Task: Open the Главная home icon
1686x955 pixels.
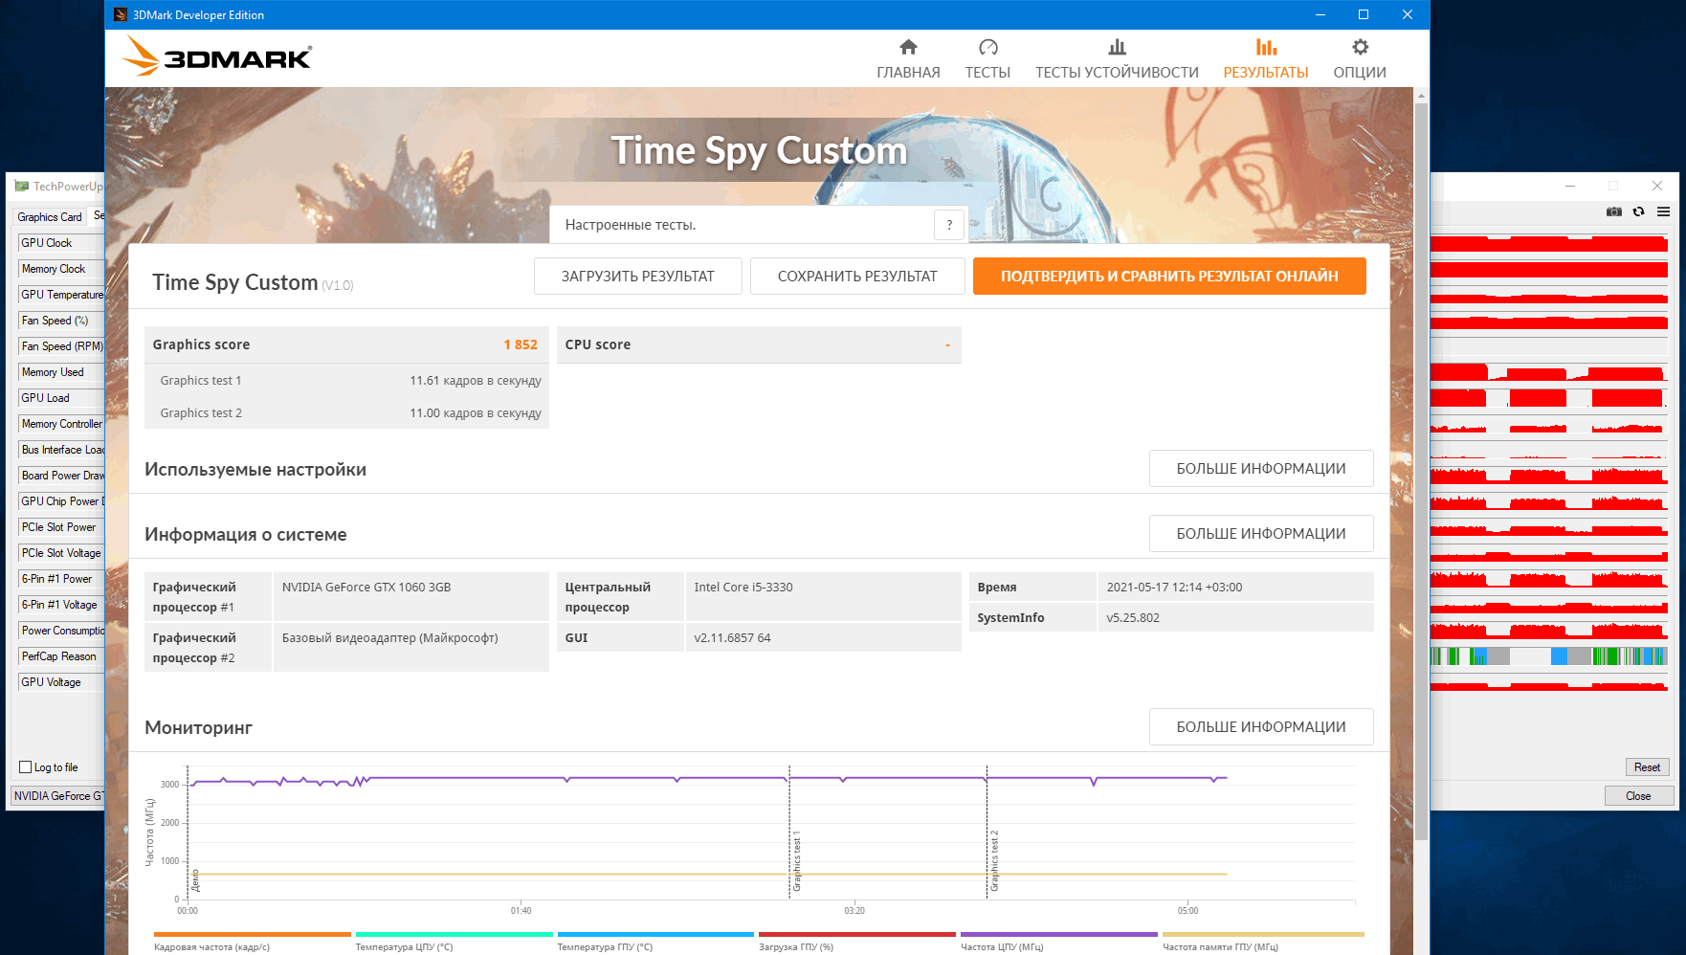Action: (x=908, y=47)
